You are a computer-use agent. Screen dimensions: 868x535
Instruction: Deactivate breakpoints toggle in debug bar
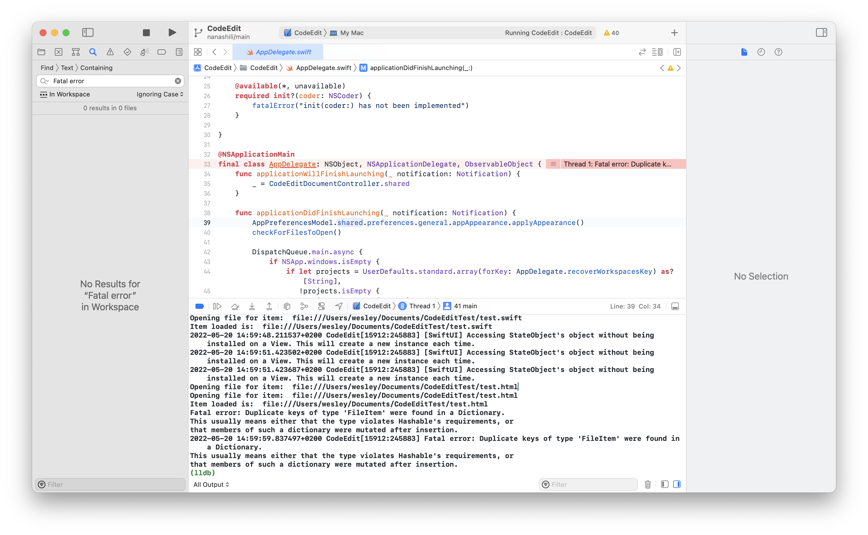pyautogui.click(x=199, y=306)
